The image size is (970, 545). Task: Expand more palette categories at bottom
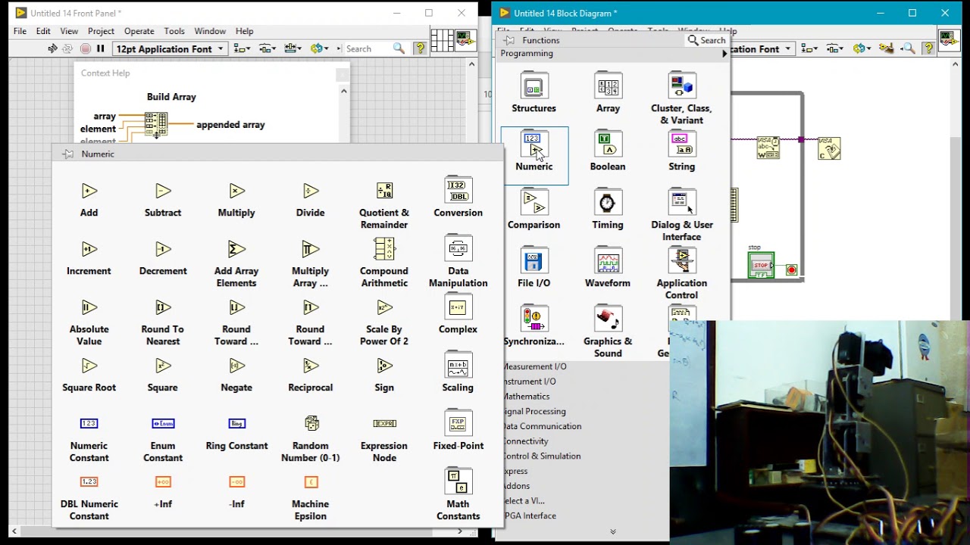[x=613, y=531]
